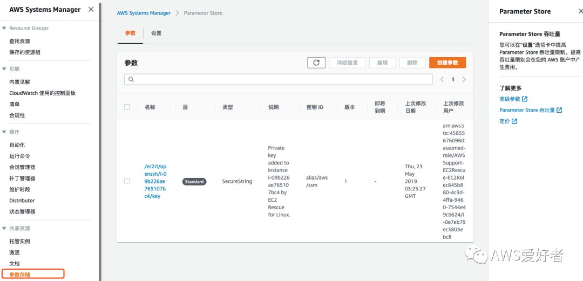Open 合规性 in sidebar
The height and width of the screenshot is (281, 583).
click(x=17, y=115)
